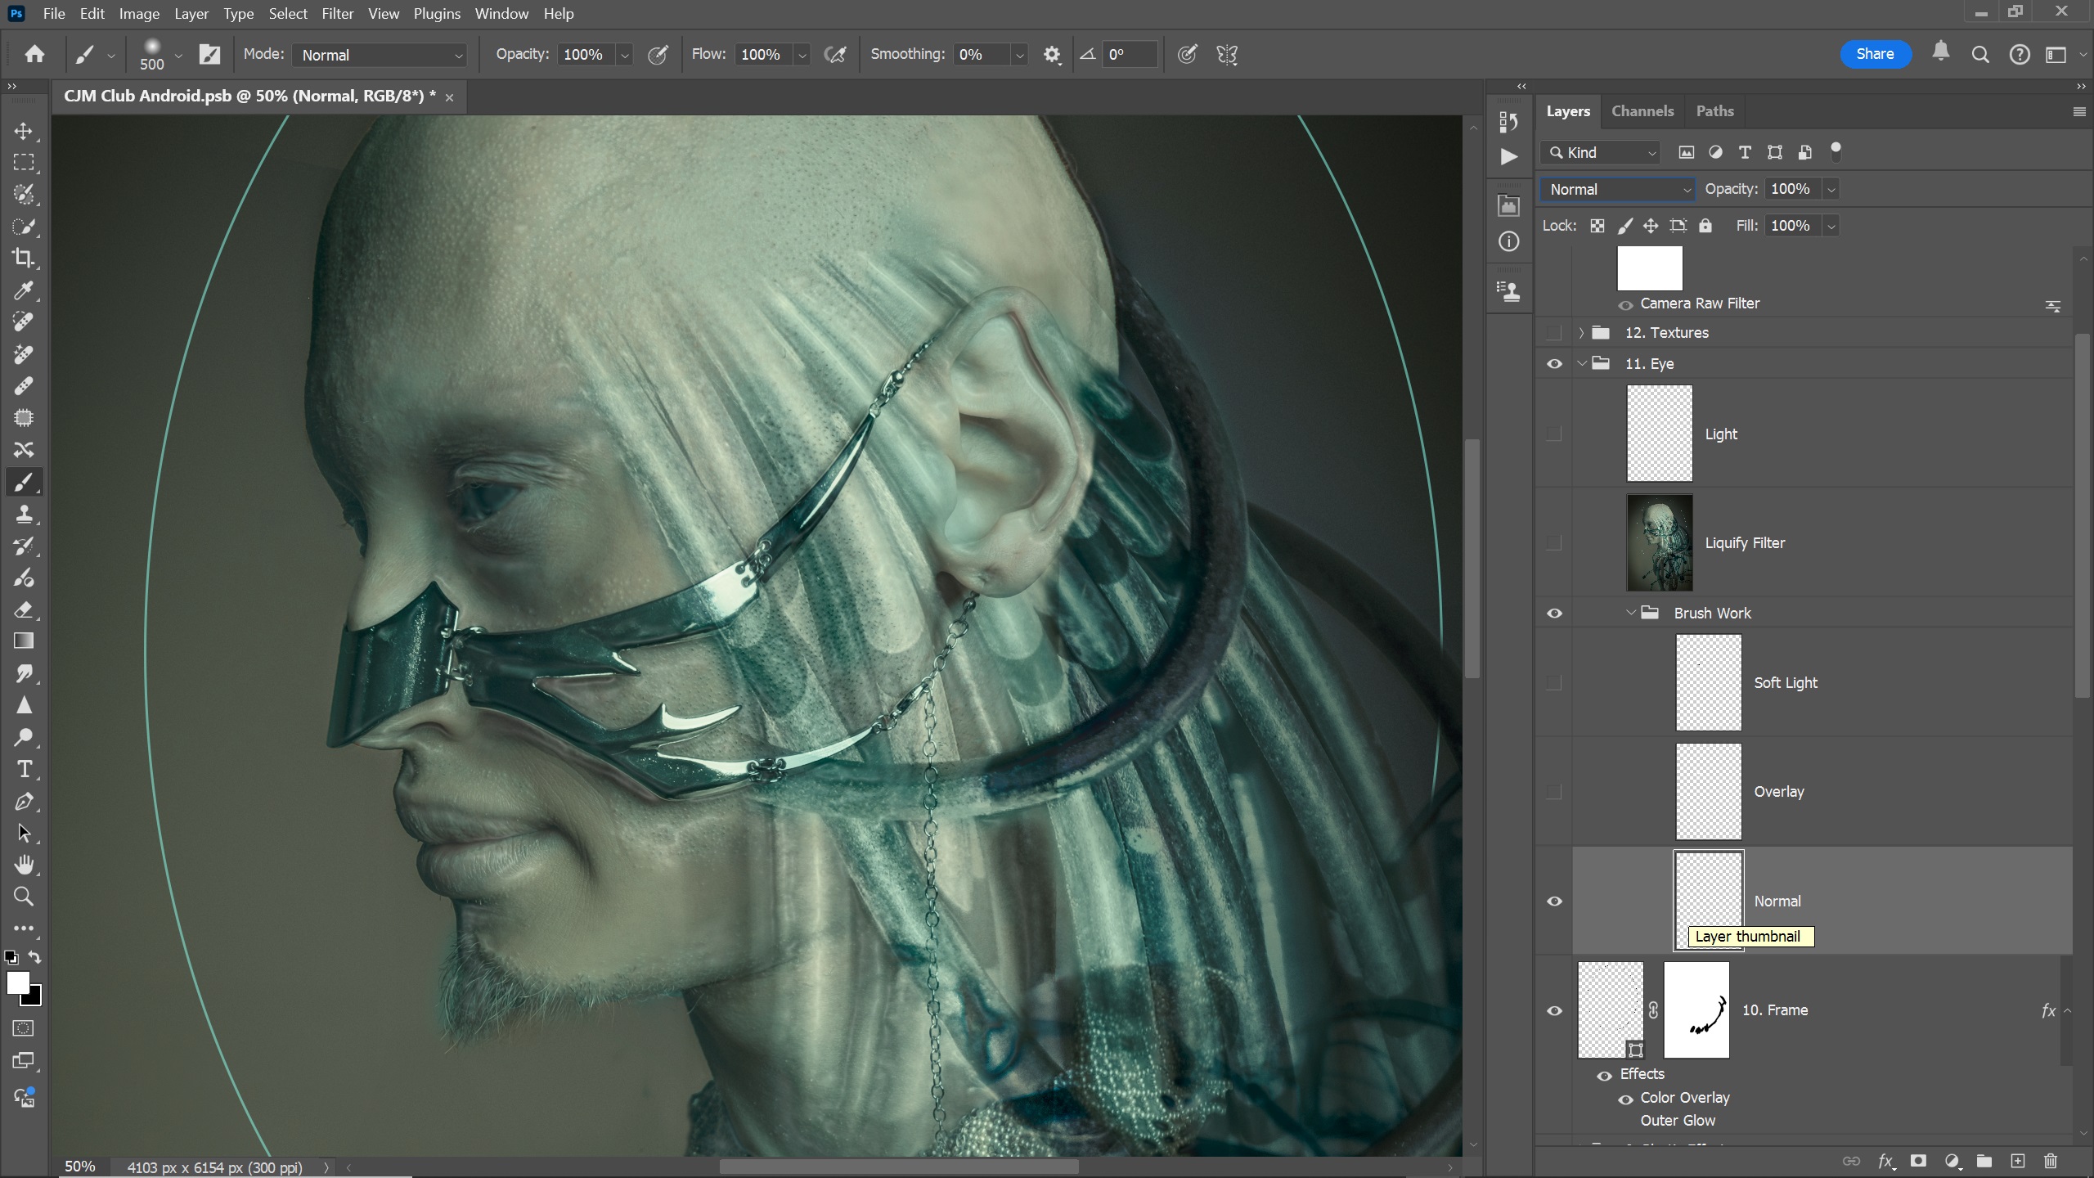Open brush Mode dropdown in options bar
This screenshot has height=1178, width=2094.
tap(380, 55)
